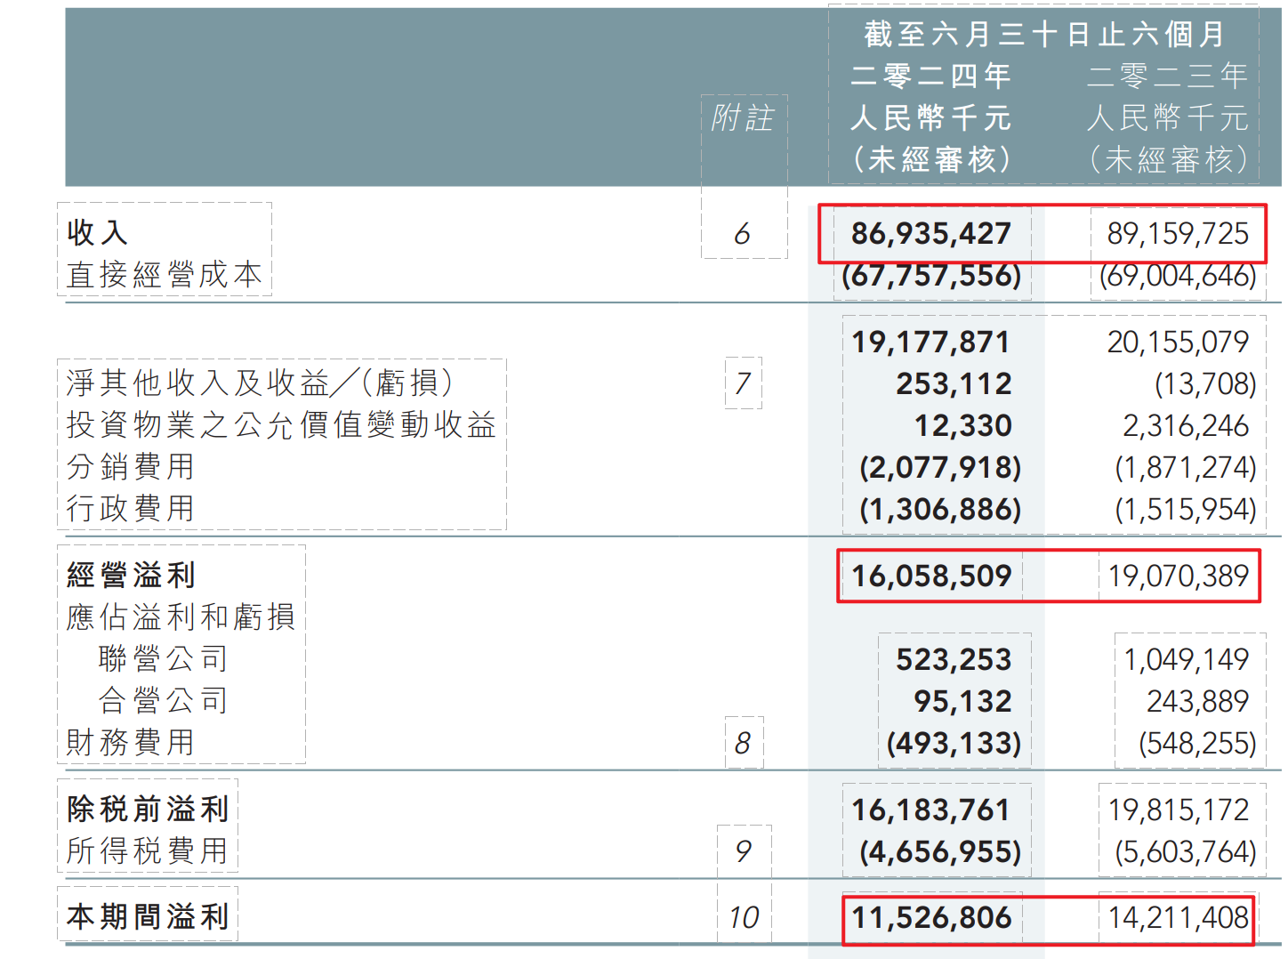Open note reference 6 beside 收入

click(x=742, y=234)
